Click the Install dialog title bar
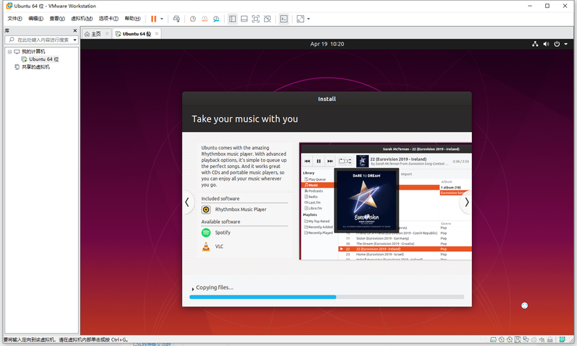 [327, 99]
